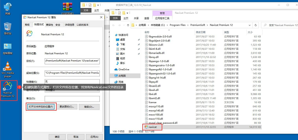This screenshot has height=140, width=298.
Task: Click PremiumSoft in the address breadcrumb
Action: point(197,25)
